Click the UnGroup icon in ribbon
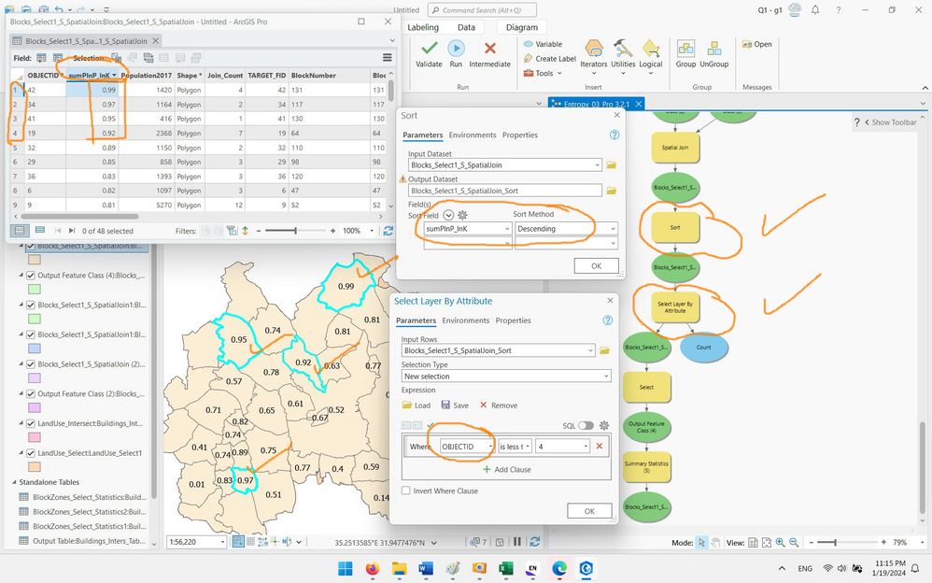The image size is (932, 583). tap(713, 49)
